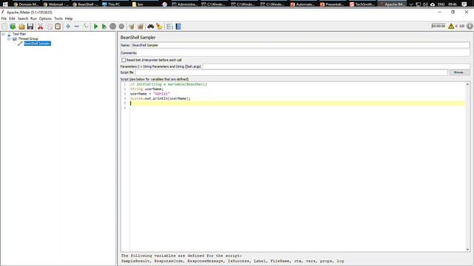The height and width of the screenshot is (266, 474).
Task: Open the File menu
Action: coord(4,18)
